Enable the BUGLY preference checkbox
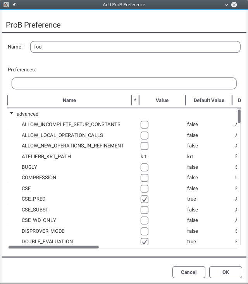The image size is (248, 284). (x=144, y=167)
